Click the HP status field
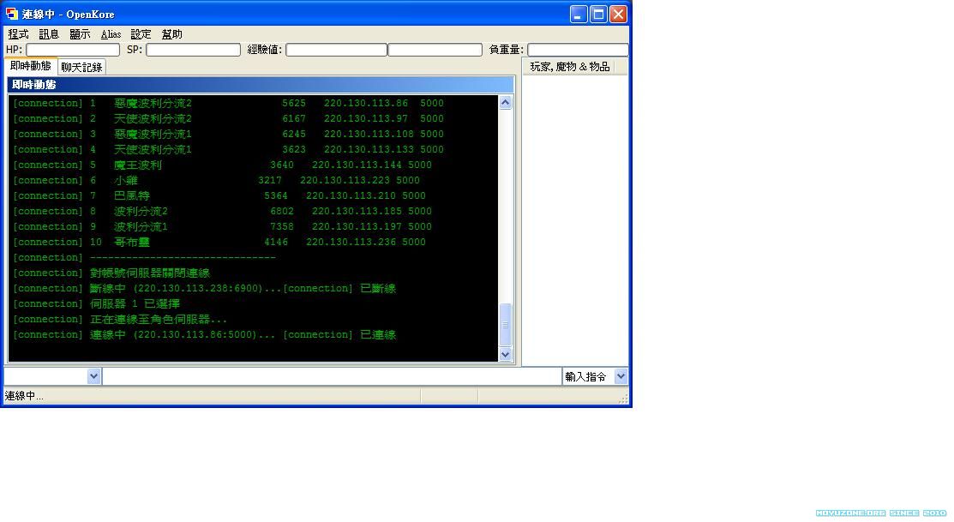Viewport: 954px width, 522px height. tap(72, 50)
